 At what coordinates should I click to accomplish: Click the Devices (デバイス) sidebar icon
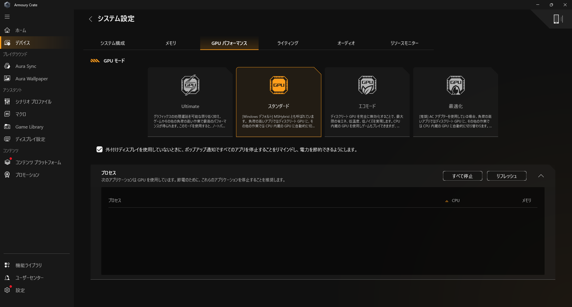click(x=7, y=43)
